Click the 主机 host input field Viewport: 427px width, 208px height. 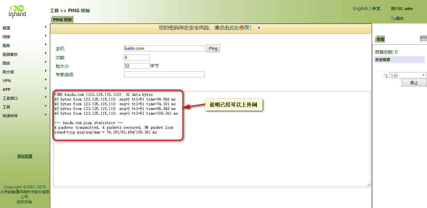coord(164,49)
